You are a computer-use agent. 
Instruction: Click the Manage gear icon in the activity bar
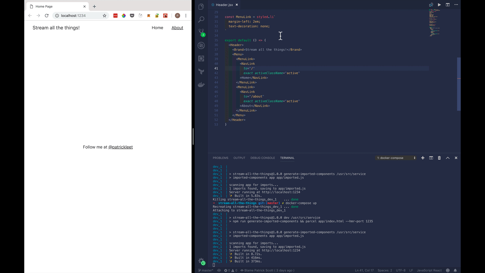[x=201, y=261]
